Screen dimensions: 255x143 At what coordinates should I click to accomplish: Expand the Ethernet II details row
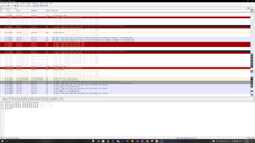pos(1,100)
